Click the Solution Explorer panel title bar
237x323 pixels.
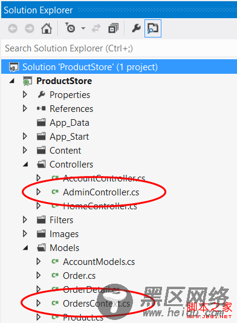pyautogui.click(x=119, y=10)
